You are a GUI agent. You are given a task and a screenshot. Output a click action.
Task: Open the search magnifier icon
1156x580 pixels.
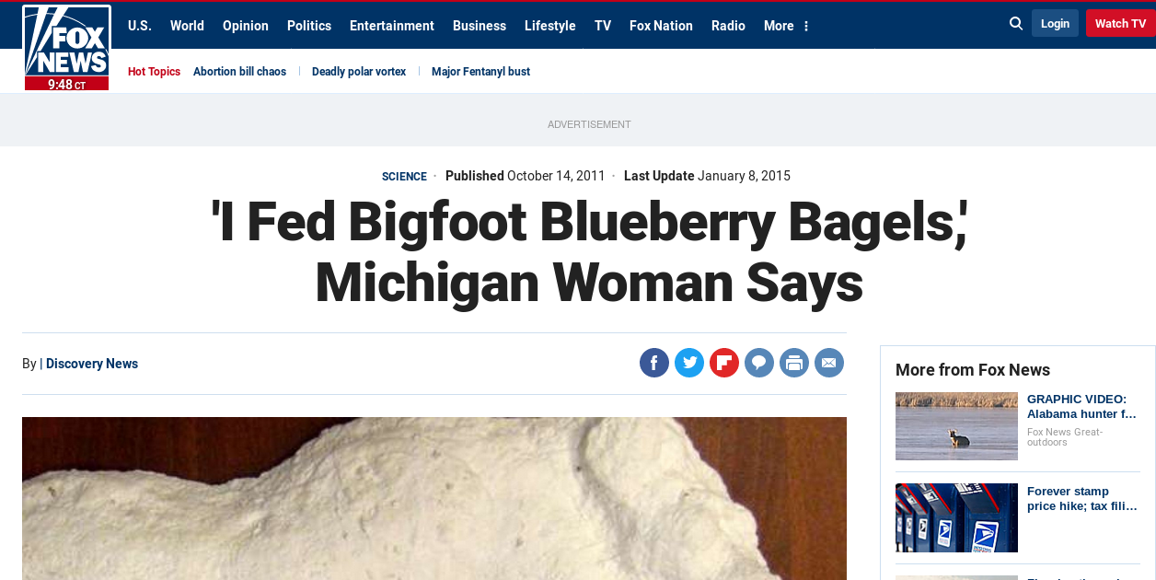[x=1016, y=23]
